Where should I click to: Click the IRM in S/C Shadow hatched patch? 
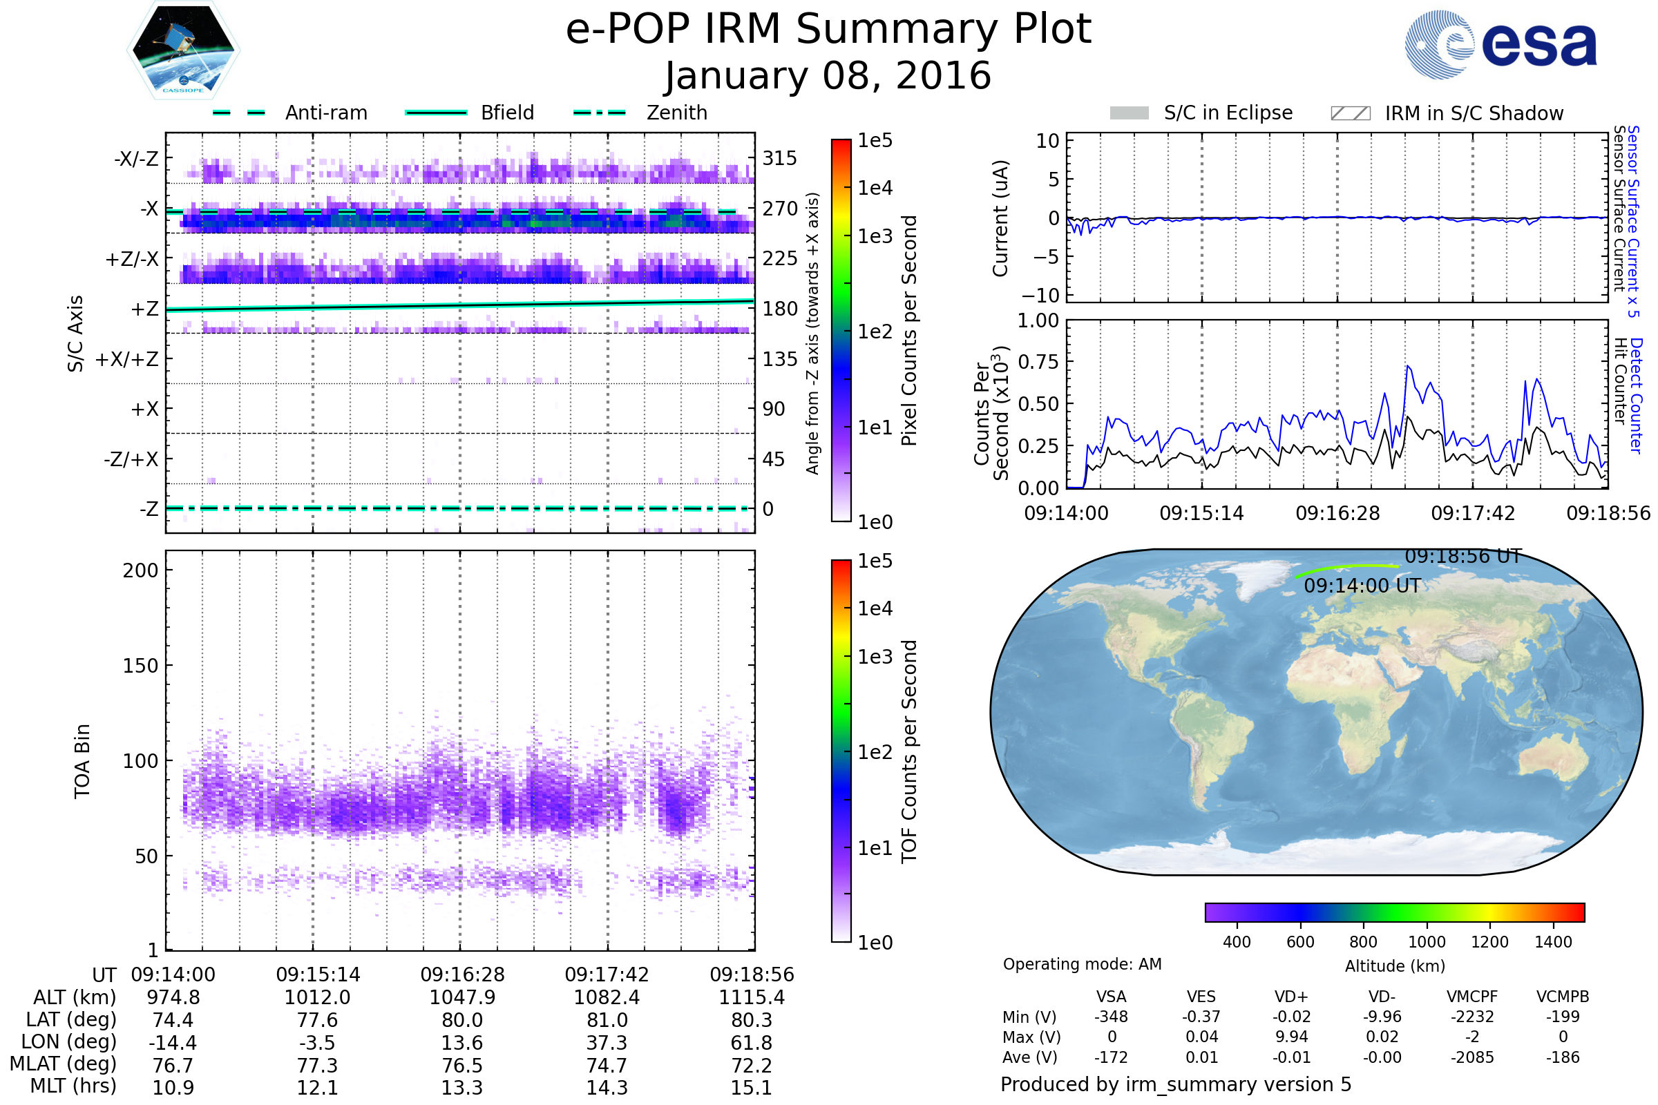coord(1350,113)
